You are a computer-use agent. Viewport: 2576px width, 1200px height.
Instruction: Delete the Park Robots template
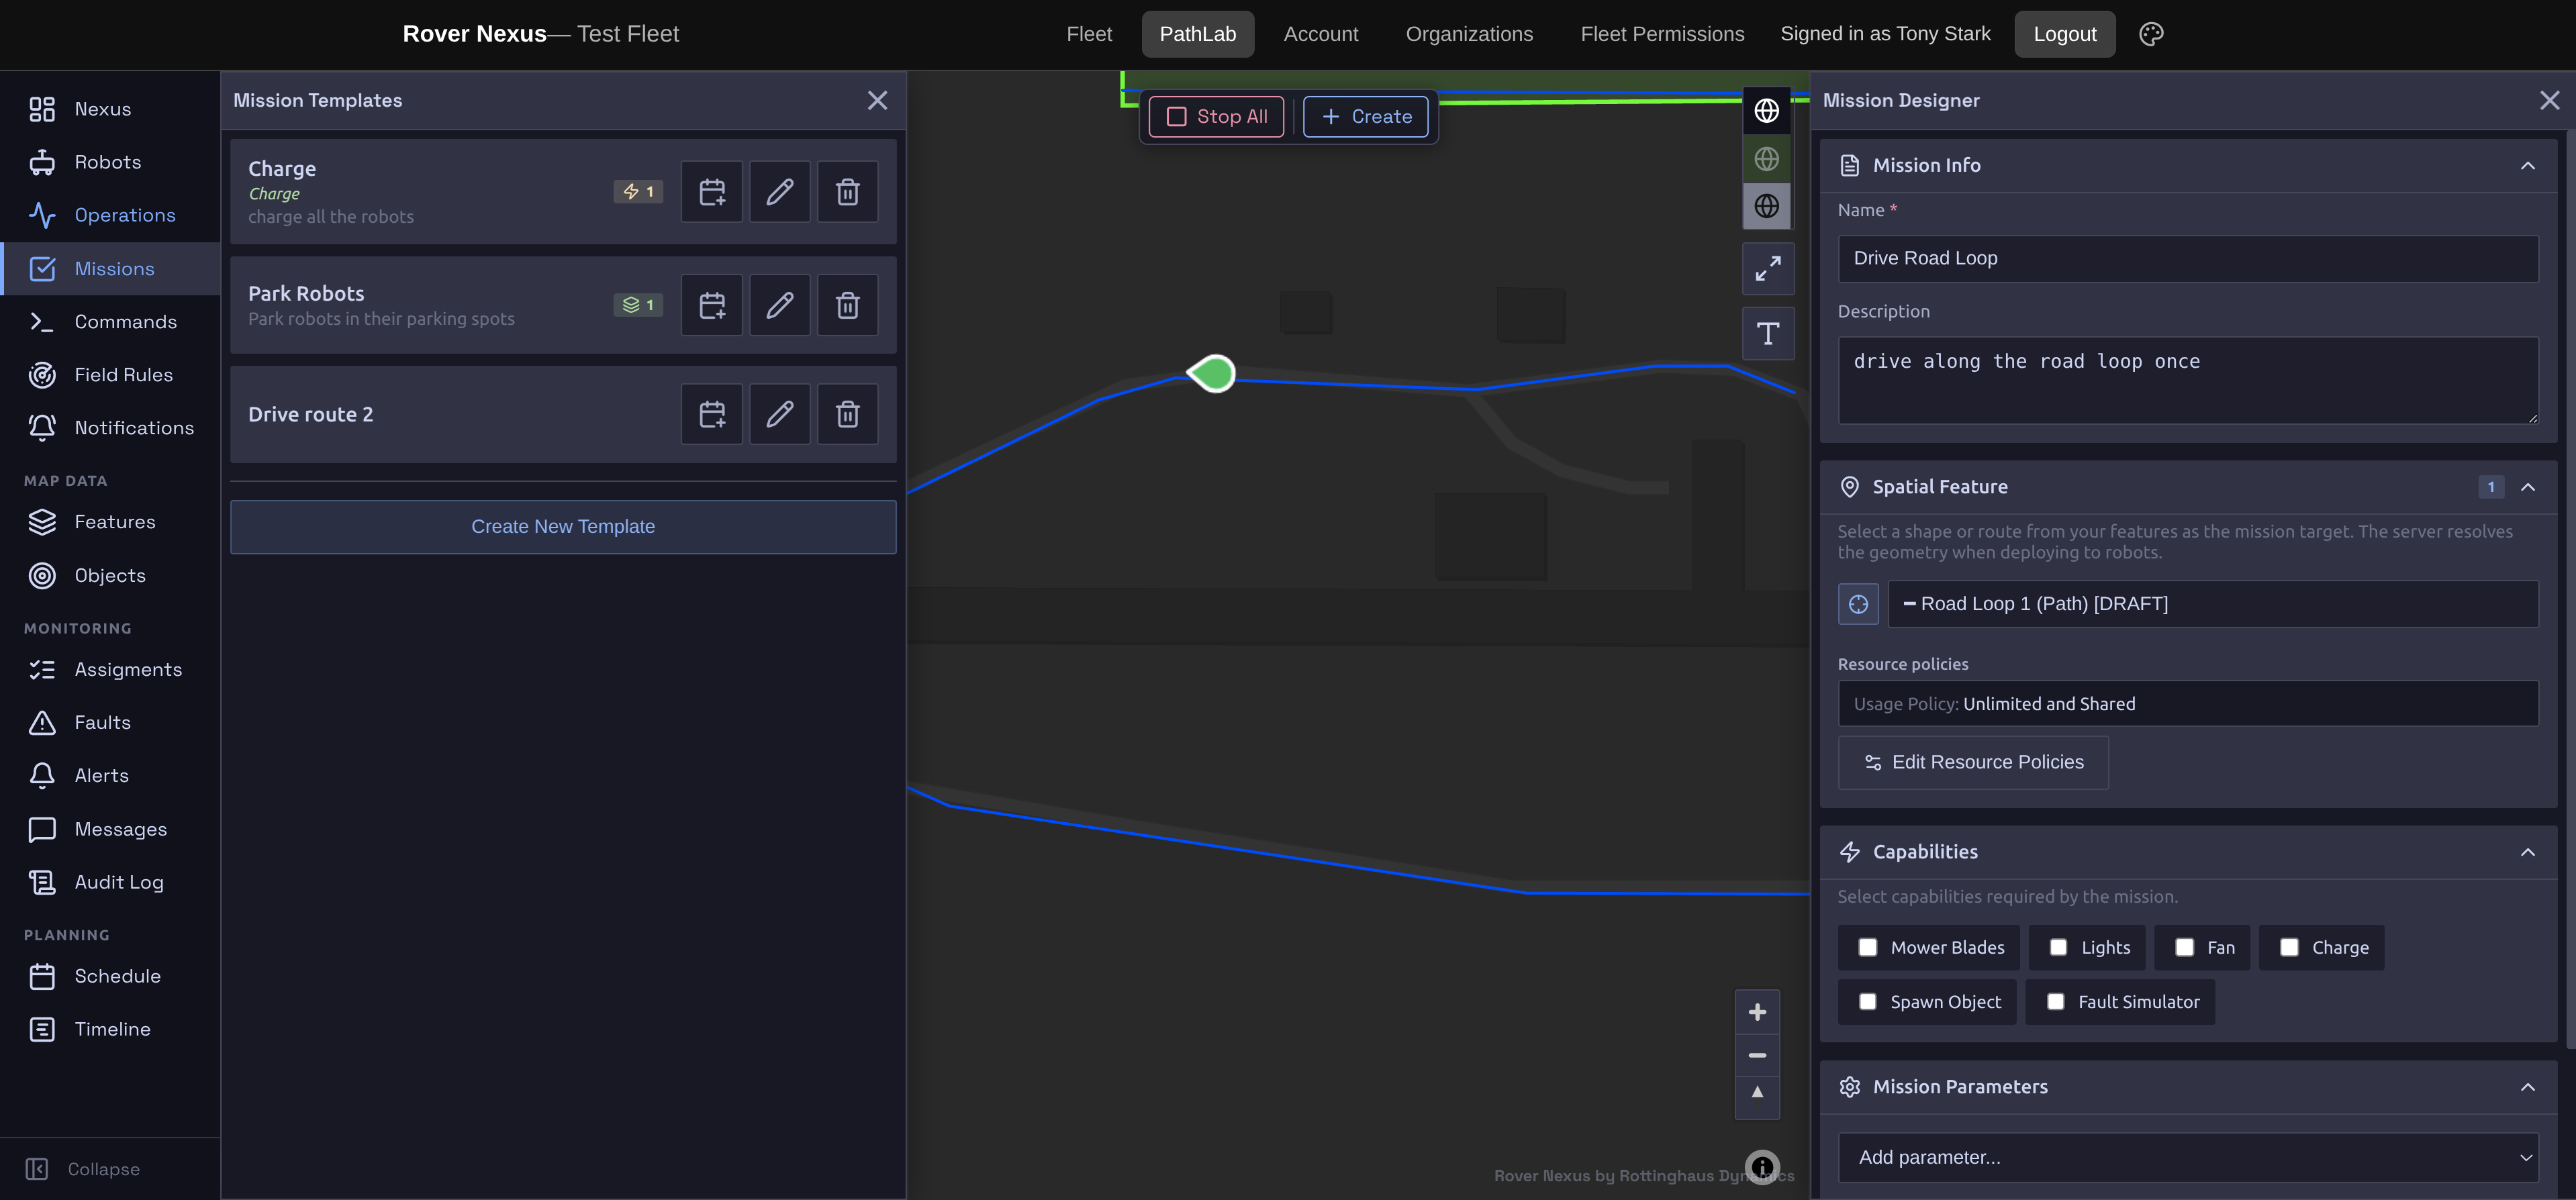[848, 305]
